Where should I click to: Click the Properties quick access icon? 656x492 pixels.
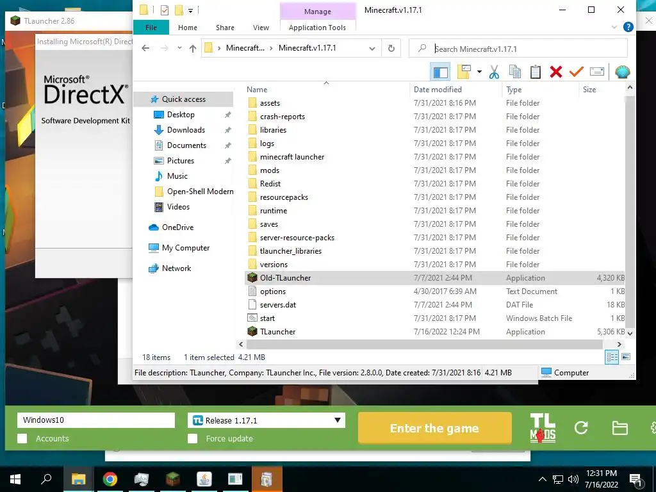(165, 10)
